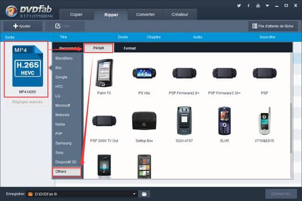Open the Twitter icon in title bar
This screenshot has height=201, width=302.
click(x=239, y=6)
